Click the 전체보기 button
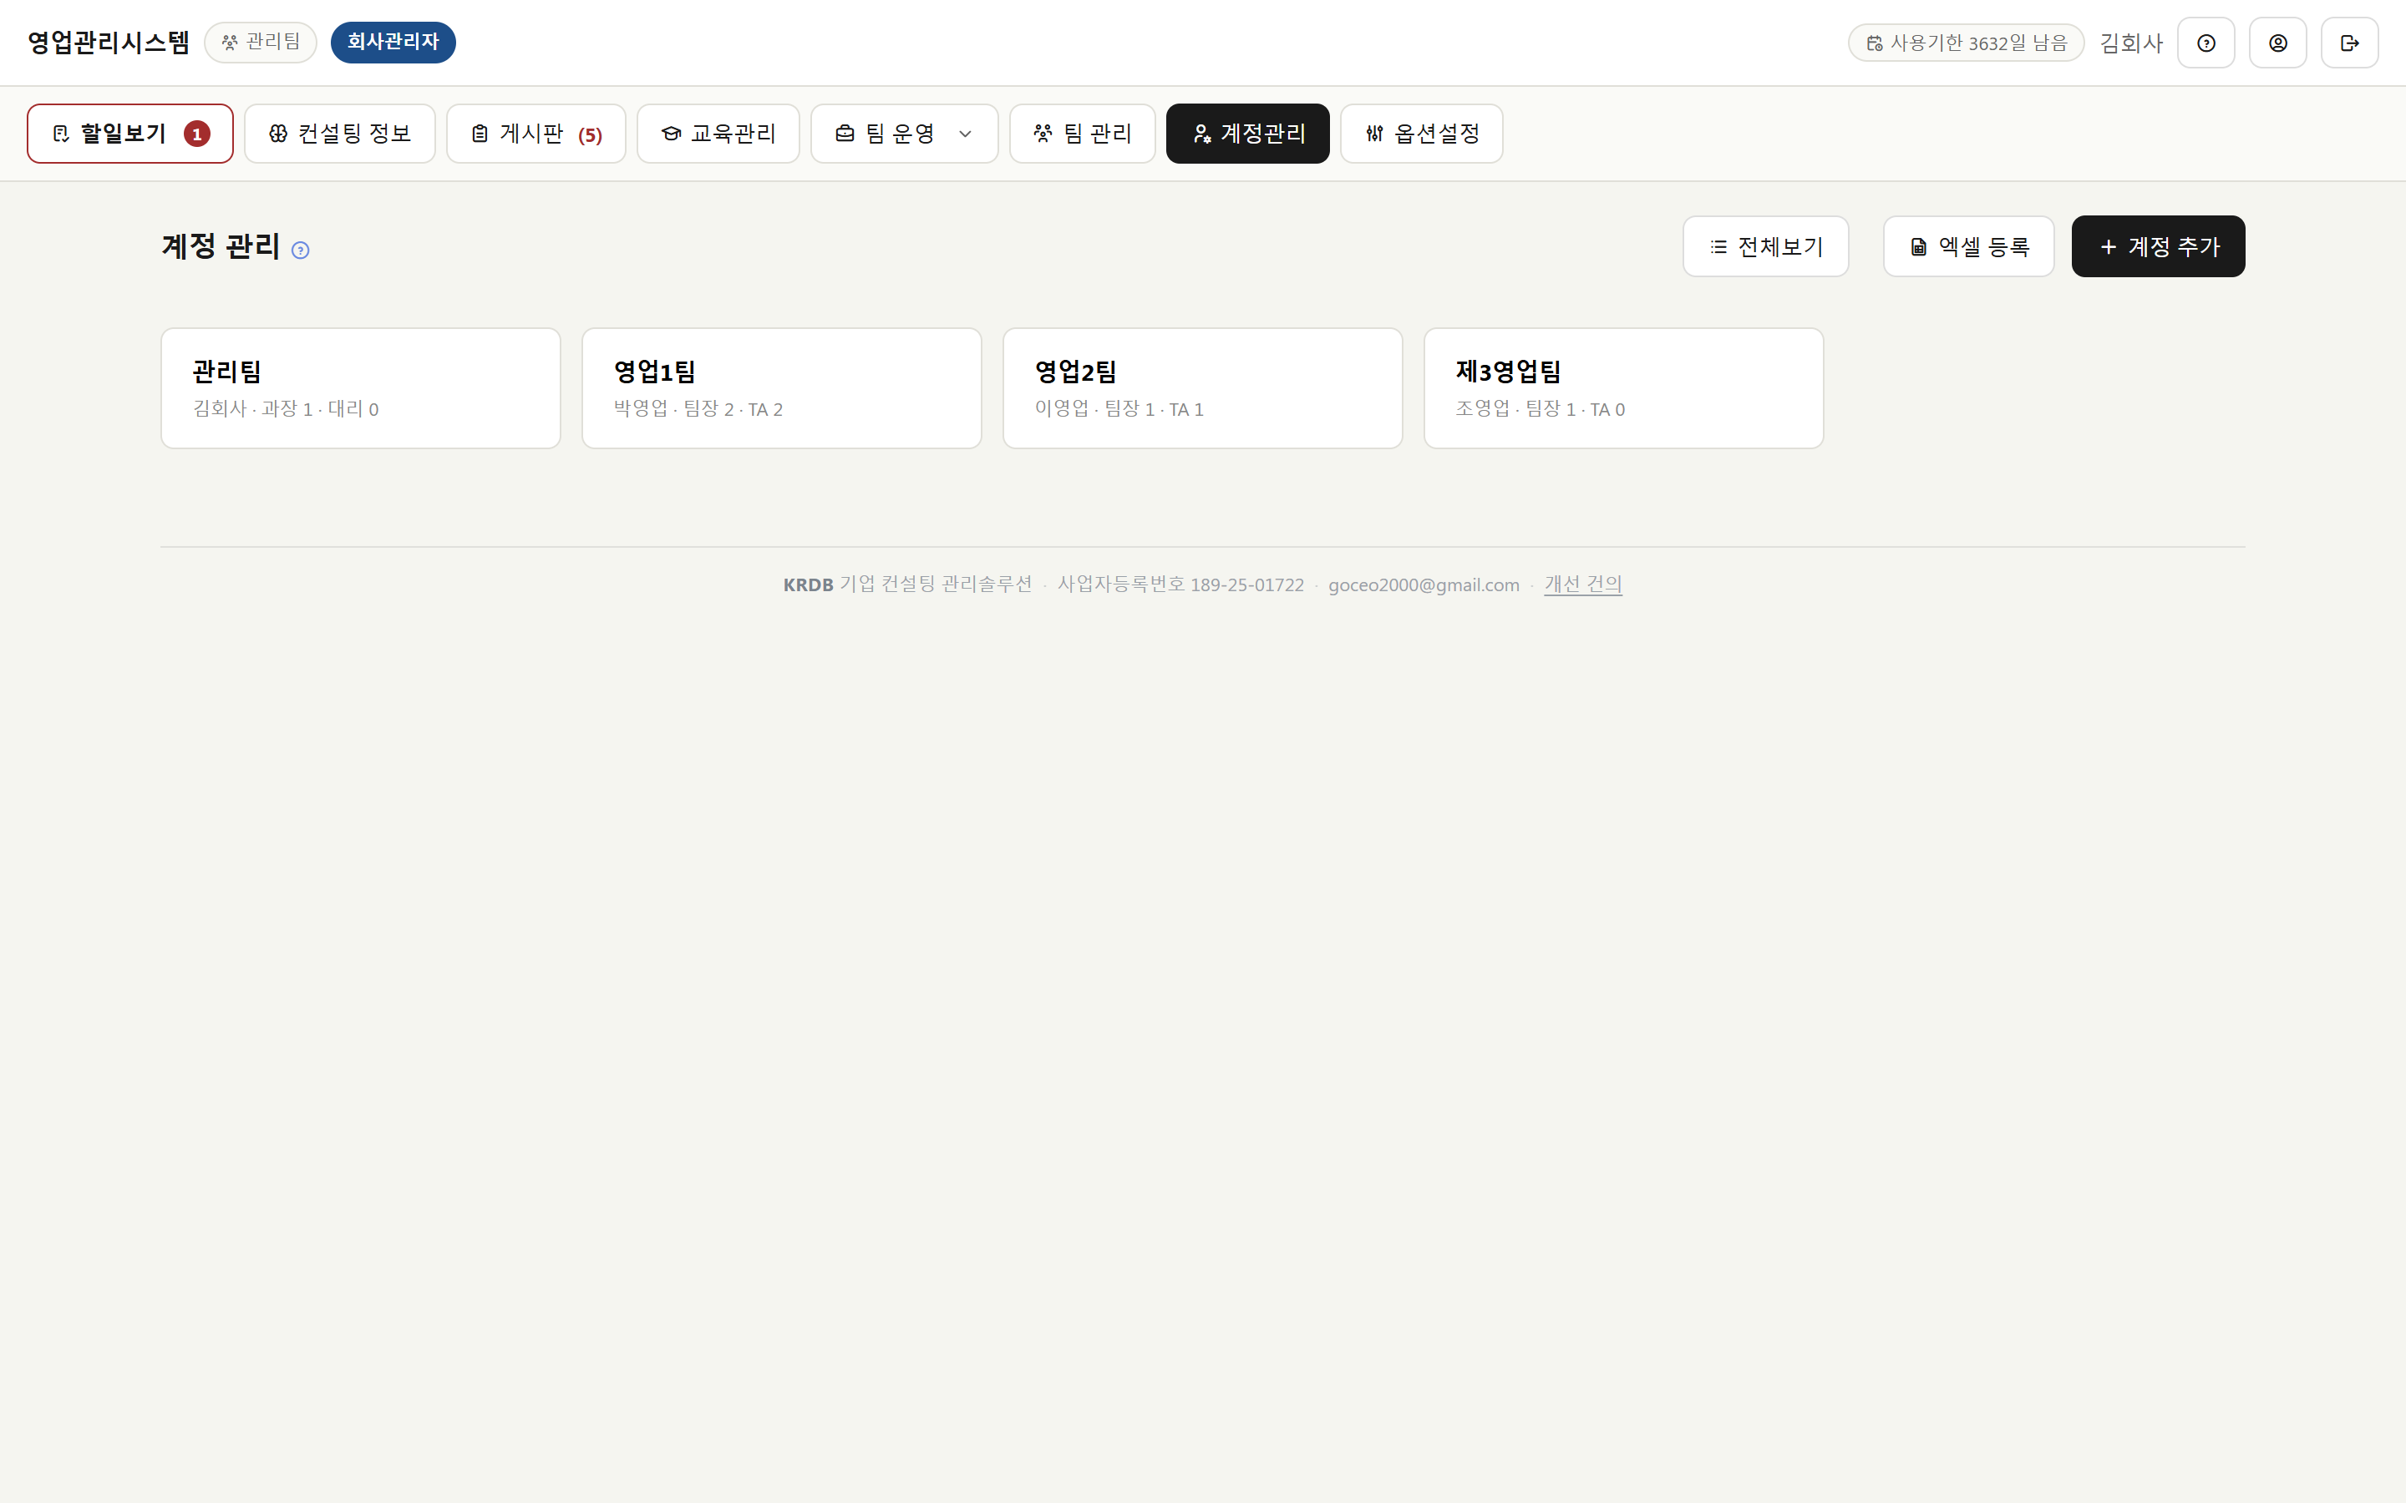 1766,246
